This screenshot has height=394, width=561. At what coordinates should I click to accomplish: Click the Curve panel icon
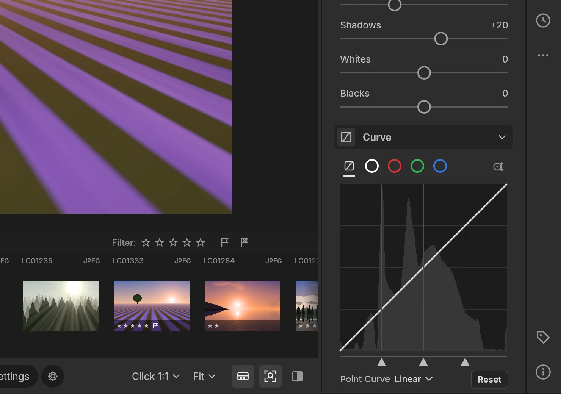pos(346,137)
